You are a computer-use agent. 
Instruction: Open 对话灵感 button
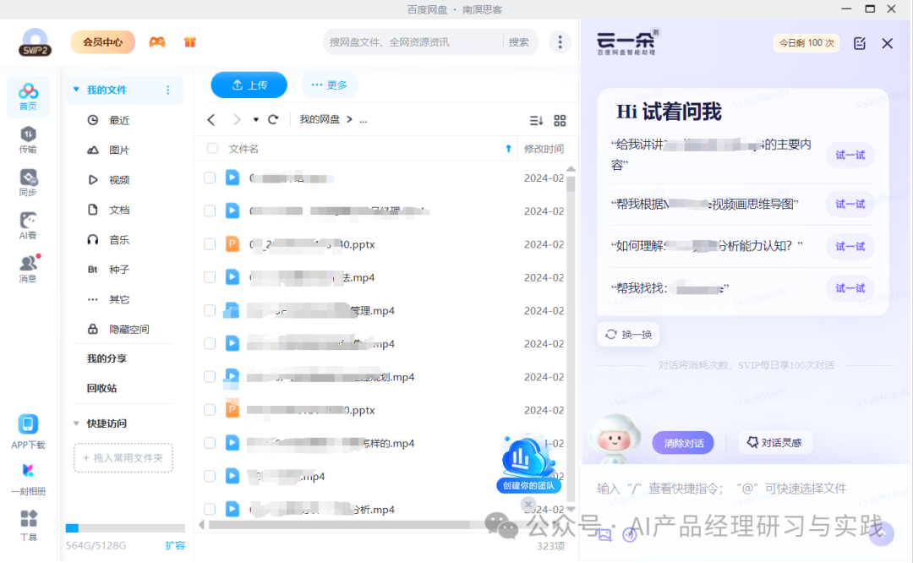[x=775, y=442]
